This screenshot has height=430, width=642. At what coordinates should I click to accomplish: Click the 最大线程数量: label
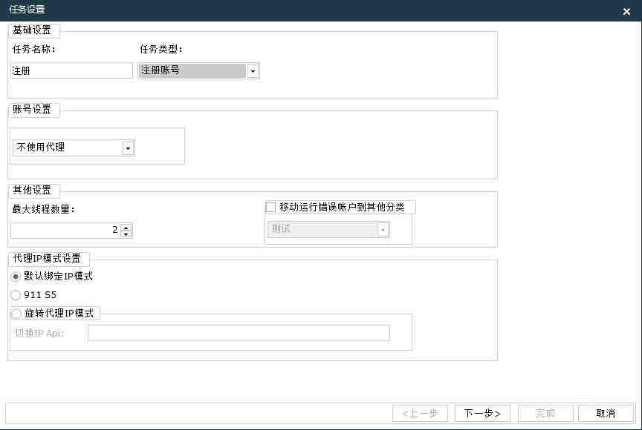pos(44,209)
